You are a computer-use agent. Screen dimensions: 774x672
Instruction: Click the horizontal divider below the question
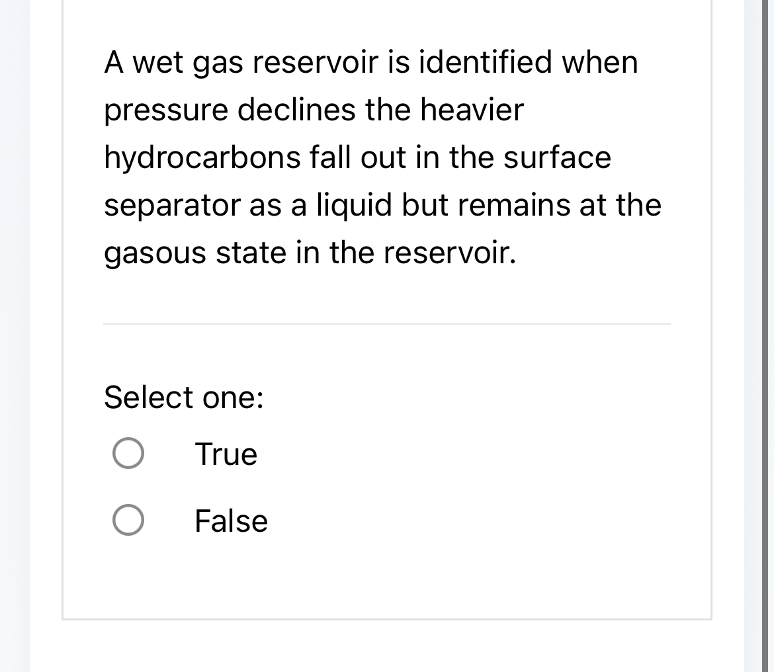pyautogui.click(x=387, y=323)
